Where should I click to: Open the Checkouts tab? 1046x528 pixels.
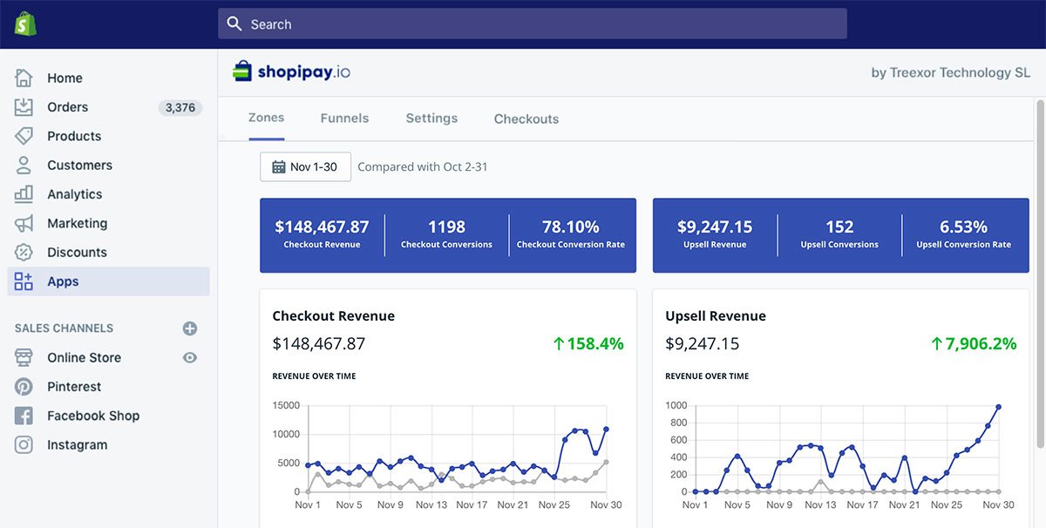(526, 118)
